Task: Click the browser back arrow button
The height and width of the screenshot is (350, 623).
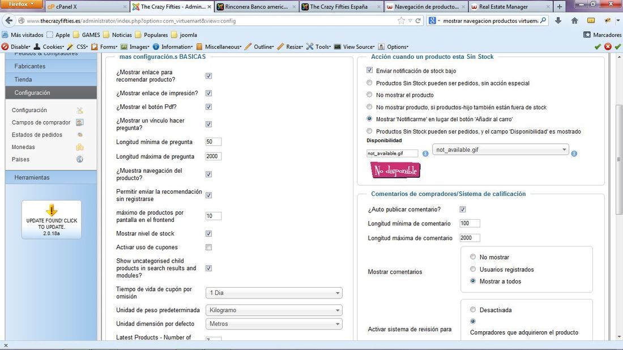Action: pyautogui.click(x=8, y=20)
